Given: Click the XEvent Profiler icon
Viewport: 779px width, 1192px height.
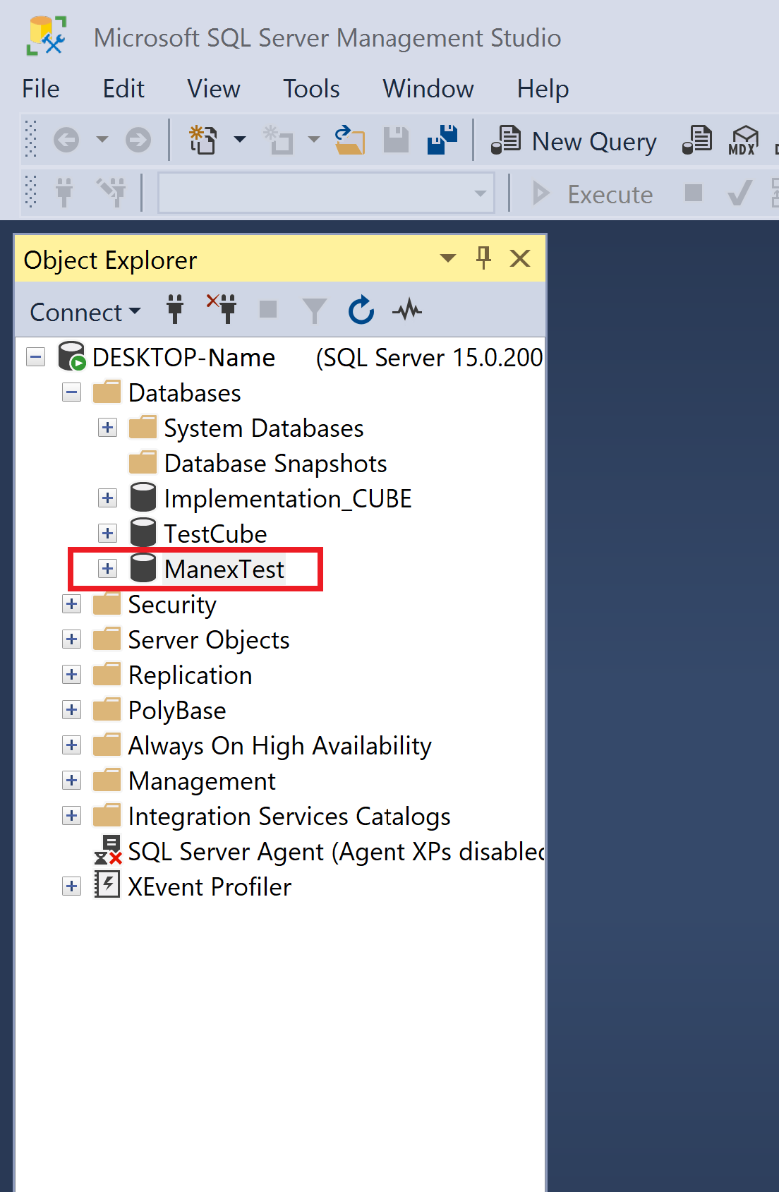Looking at the screenshot, I should pyautogui.click(x=107, y=885).
